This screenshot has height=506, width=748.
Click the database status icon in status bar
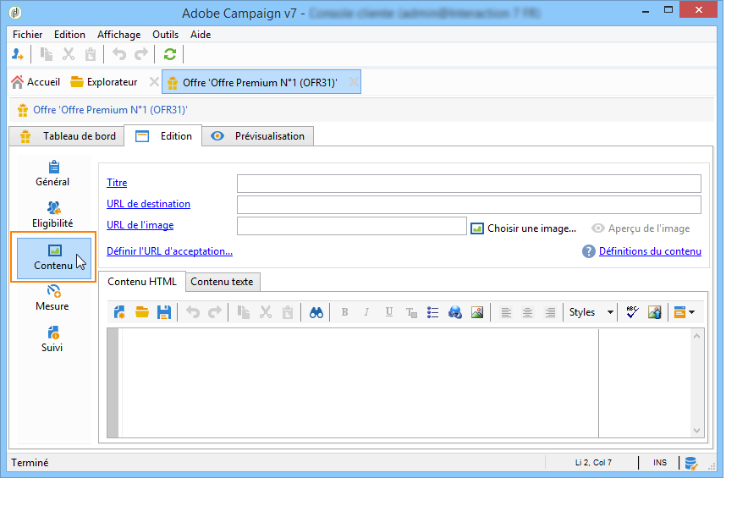click(x=690, y=463)
